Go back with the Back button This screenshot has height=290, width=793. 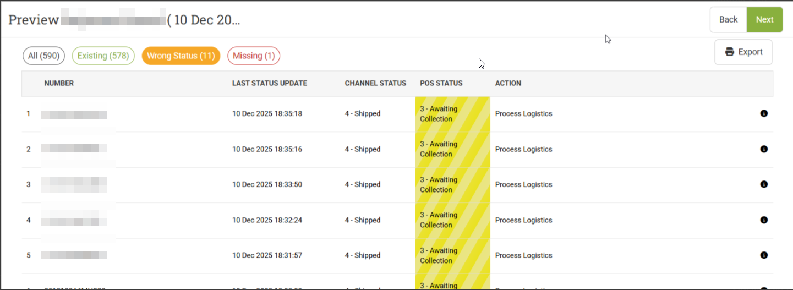tap(728, 20)
